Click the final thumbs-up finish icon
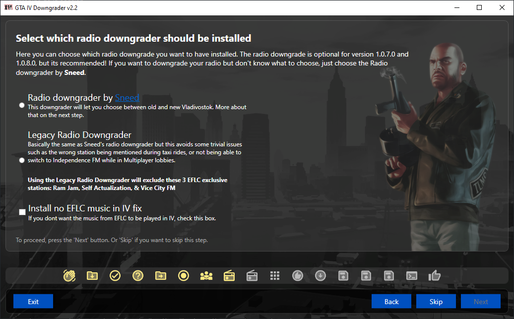 click(434, 275)
